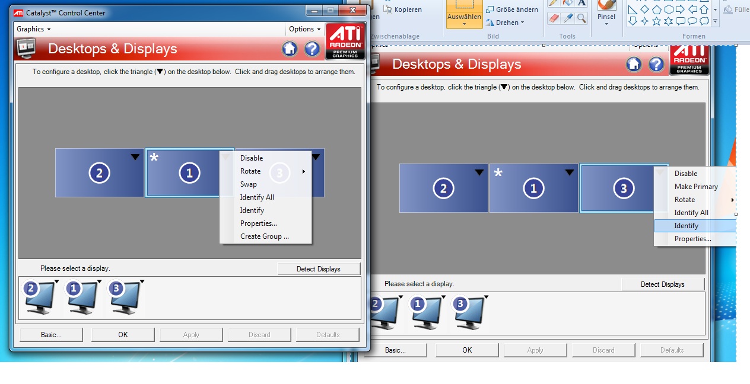Choose the rounded rectangle callout shape in Paint
This screenshot has width=750, height=384.
coord(681,21)
